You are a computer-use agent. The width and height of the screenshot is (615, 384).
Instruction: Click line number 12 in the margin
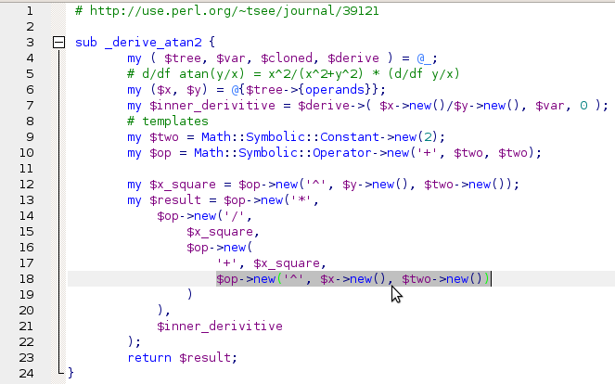pyautogui.click(x=27, y=185)
